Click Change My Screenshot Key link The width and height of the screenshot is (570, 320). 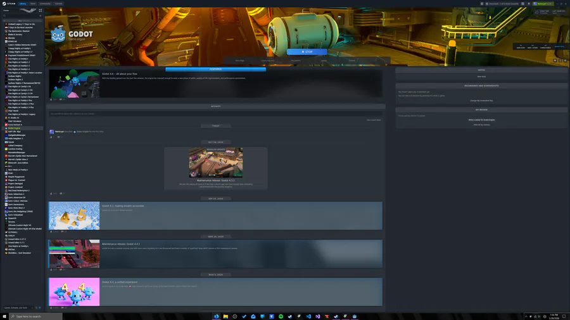[481, 101]
